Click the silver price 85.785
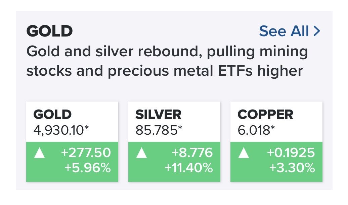Screen dimensions: 348x205 156,130
